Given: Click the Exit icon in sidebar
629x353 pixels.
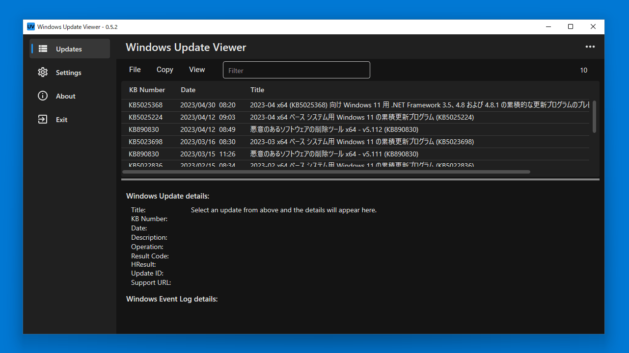Looking at the screenshot, I should pos(43,120).
